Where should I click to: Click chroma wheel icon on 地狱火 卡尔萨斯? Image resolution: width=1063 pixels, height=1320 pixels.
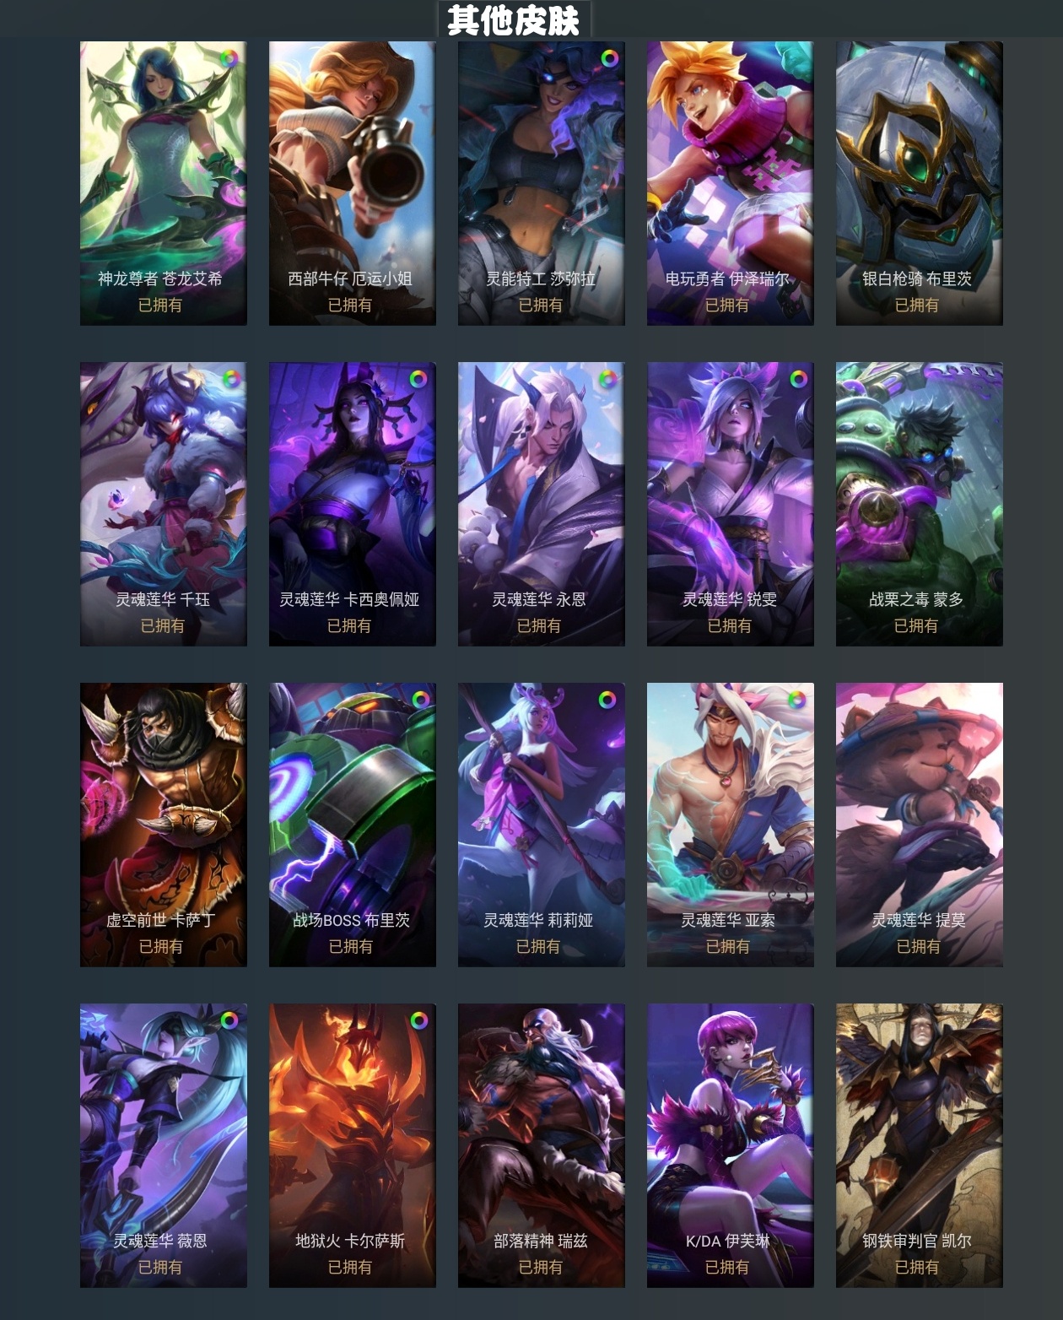tap(418, 1020)
